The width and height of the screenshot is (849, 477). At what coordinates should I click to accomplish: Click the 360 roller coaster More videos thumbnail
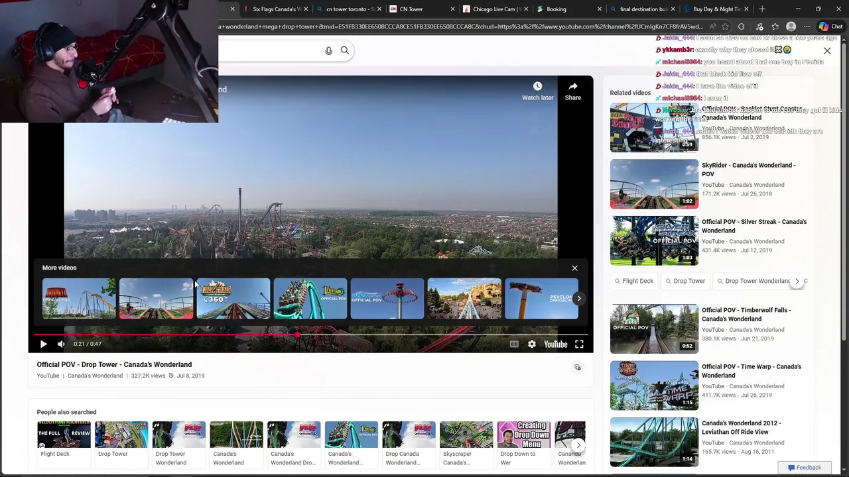coord(233,299)
